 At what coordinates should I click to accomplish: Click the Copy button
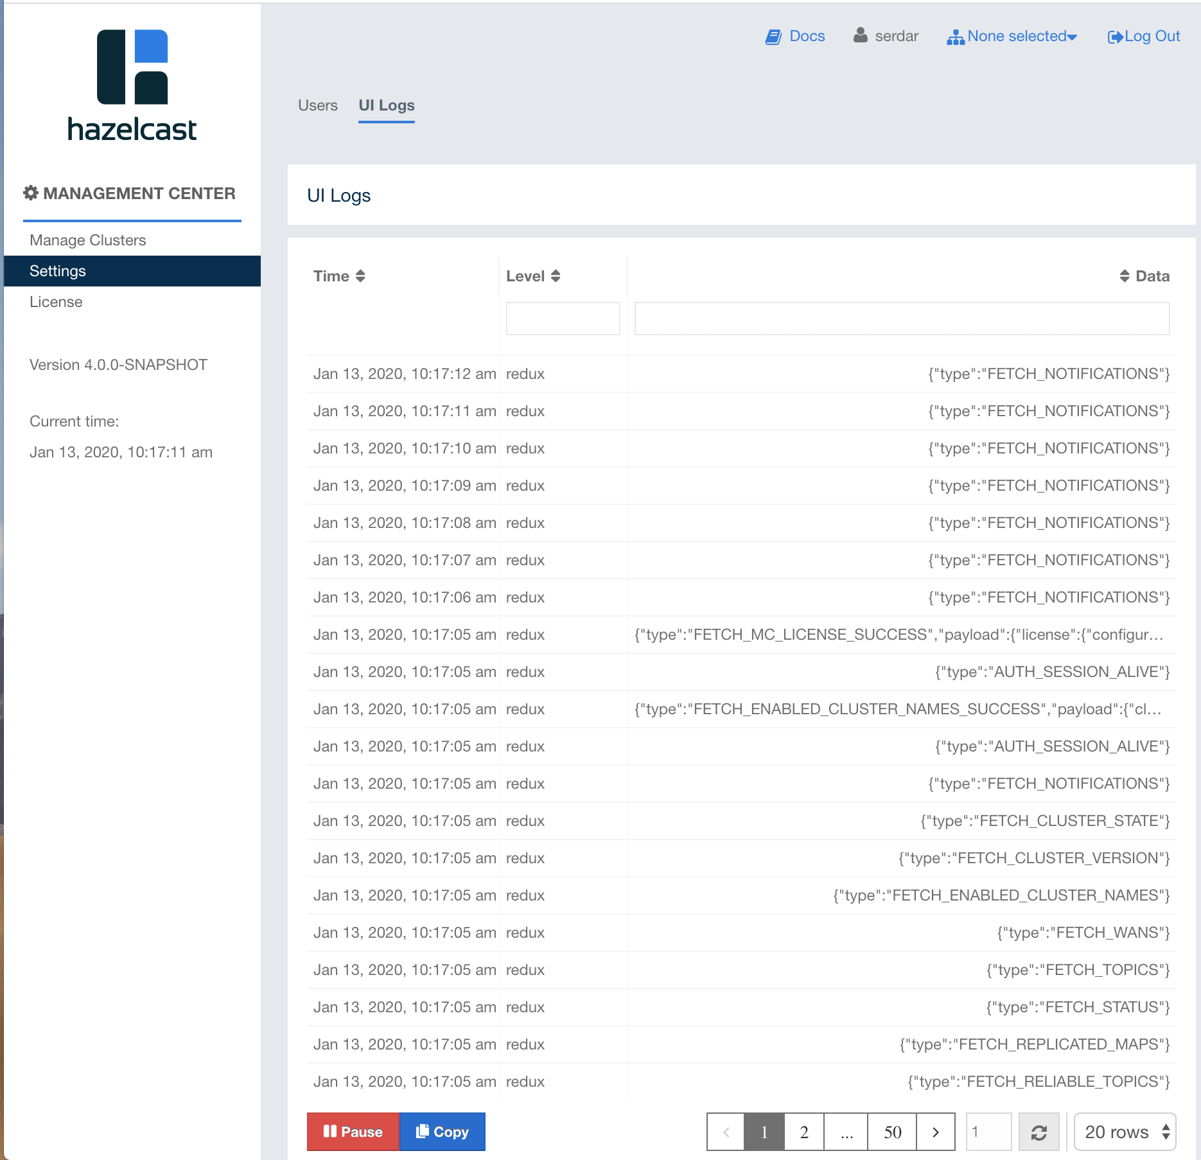tap(442, 1132)
